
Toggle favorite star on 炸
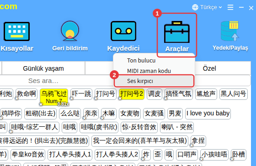tap(143, 159)
